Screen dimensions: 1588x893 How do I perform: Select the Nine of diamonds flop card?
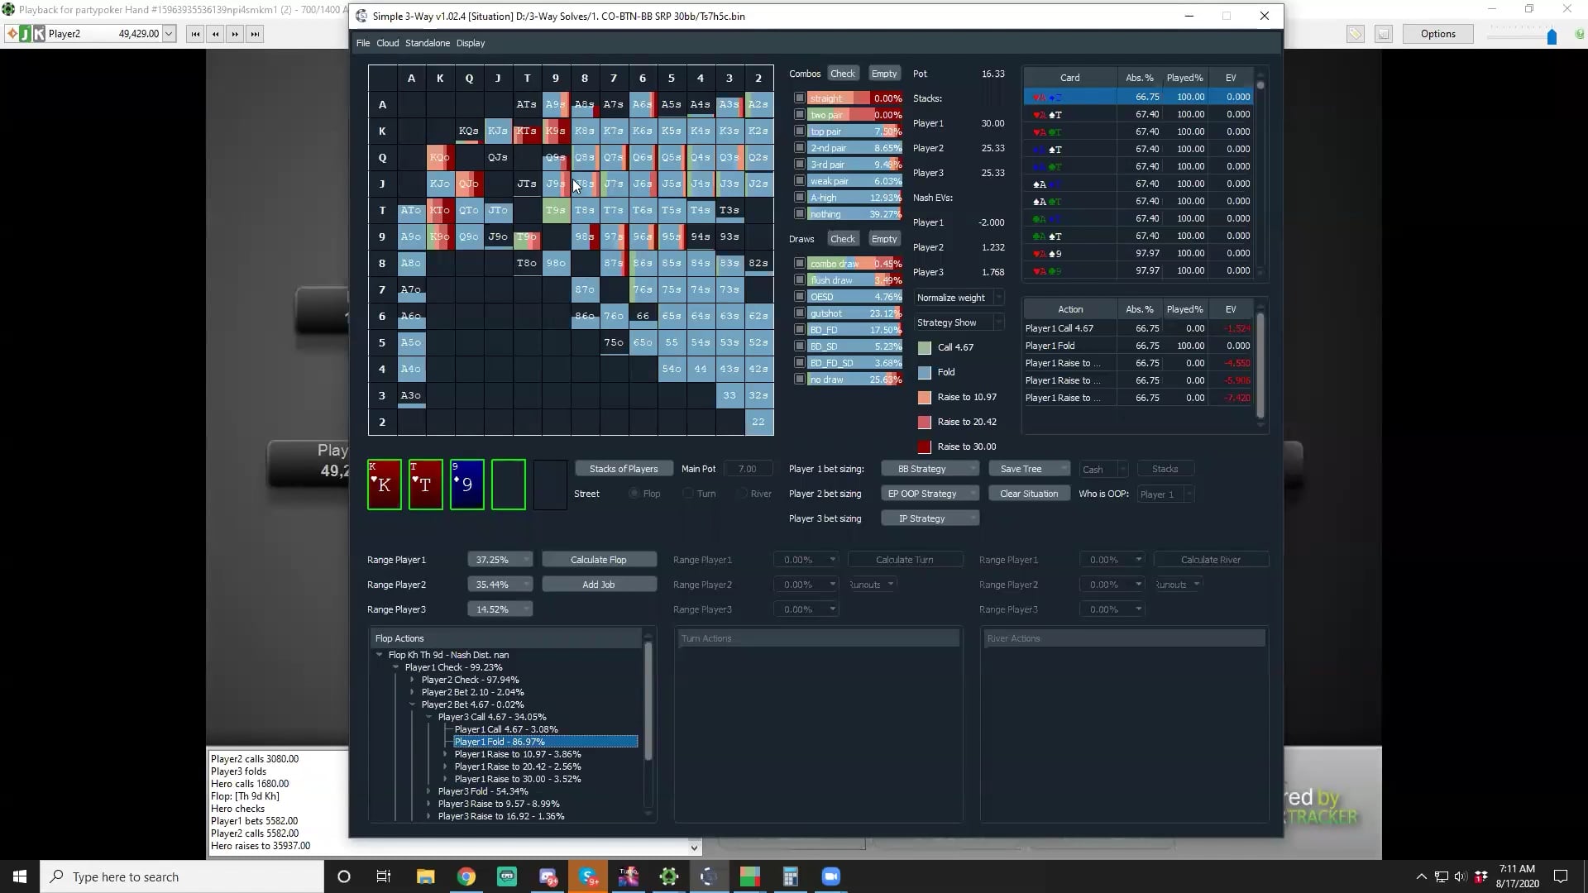point(466,485)
